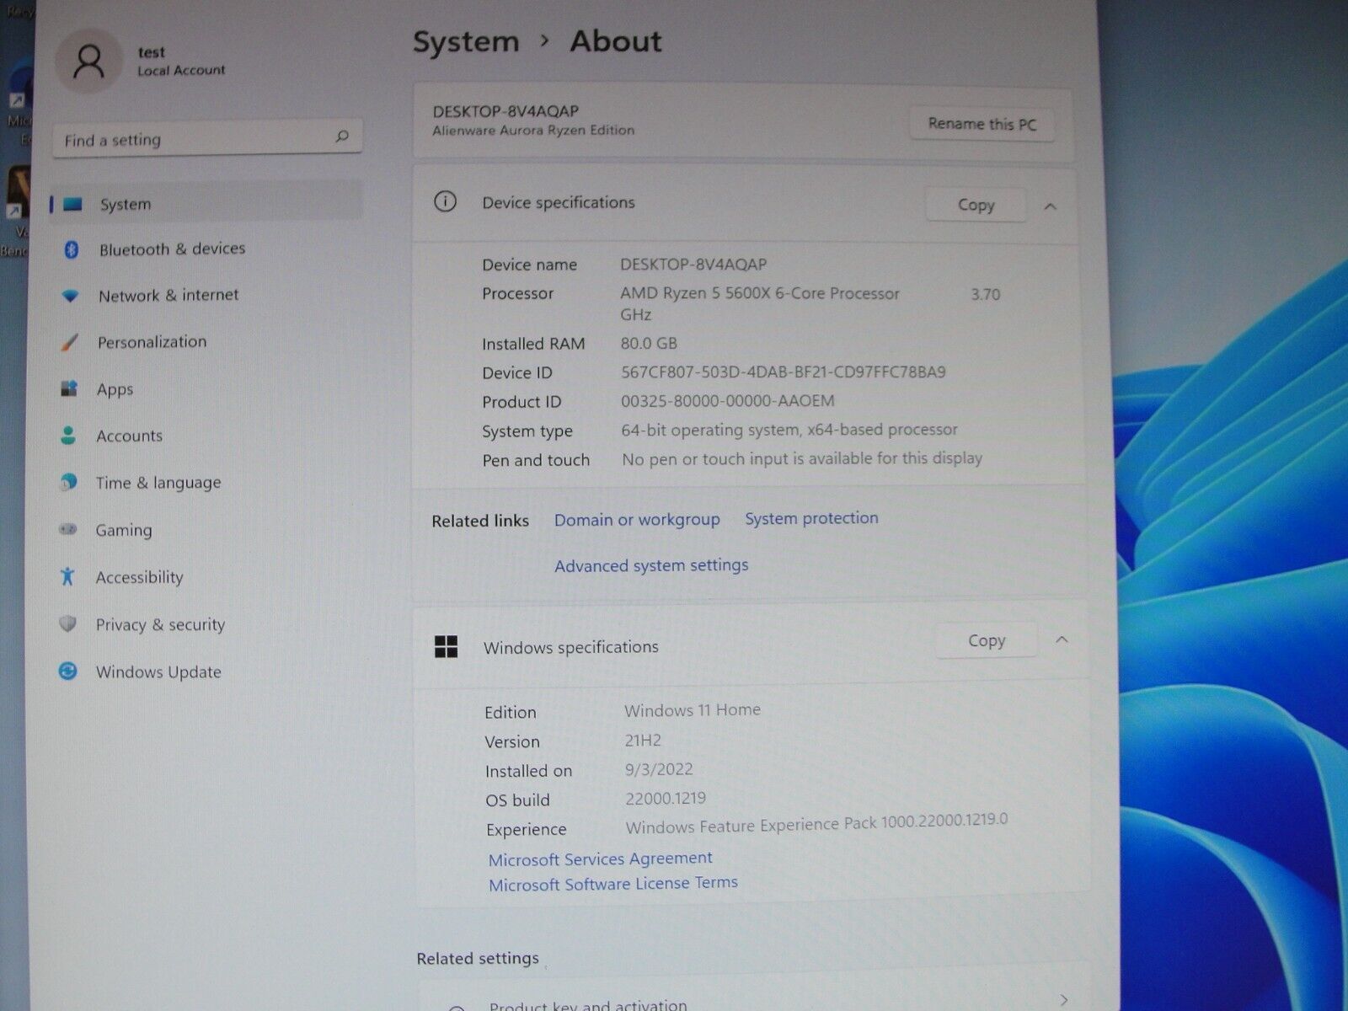
Task: Collapse the Windows specifications section
Action: tap(1062, 640)
